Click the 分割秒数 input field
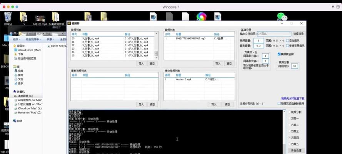Screen dimensions: 342x154 294,66
